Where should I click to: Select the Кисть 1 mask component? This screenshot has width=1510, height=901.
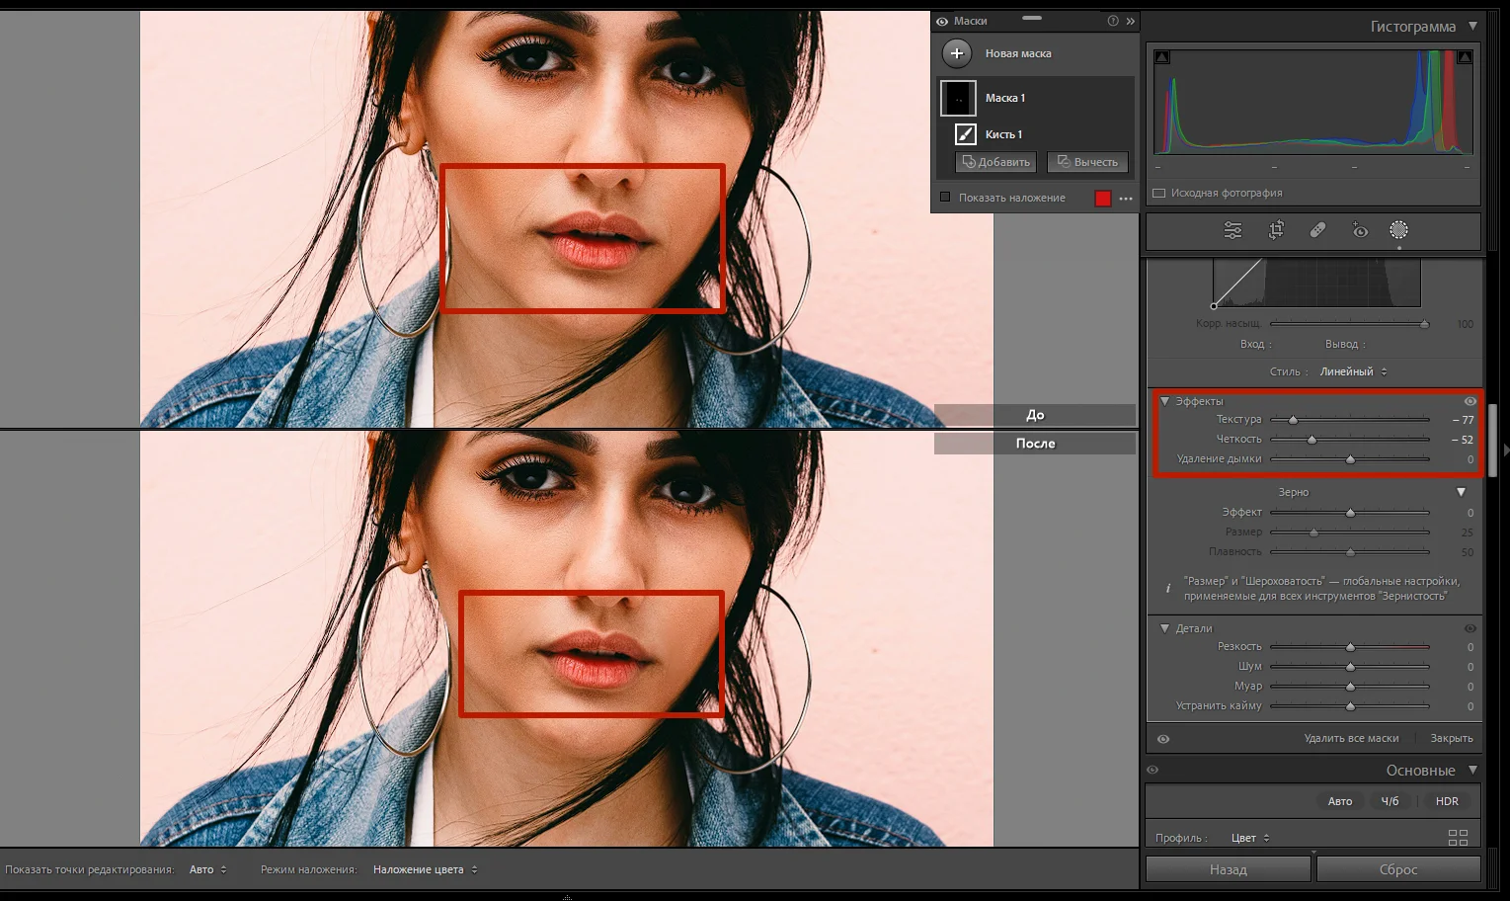coord(1002,134)
